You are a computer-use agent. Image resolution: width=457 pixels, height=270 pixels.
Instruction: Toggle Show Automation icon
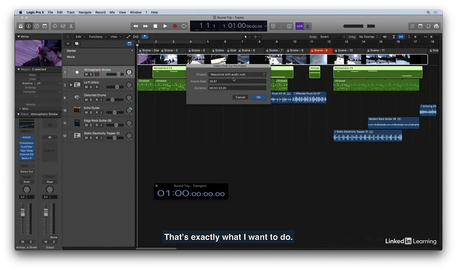(129, 37)
